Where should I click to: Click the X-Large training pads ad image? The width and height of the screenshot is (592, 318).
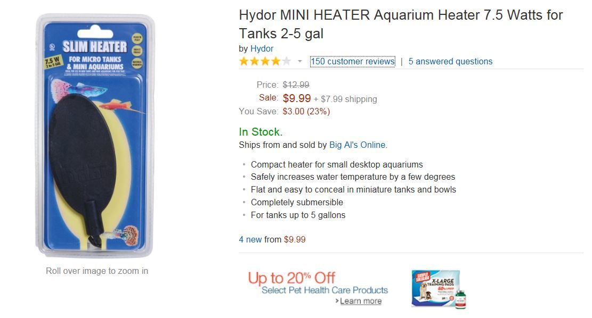point(433,287)
